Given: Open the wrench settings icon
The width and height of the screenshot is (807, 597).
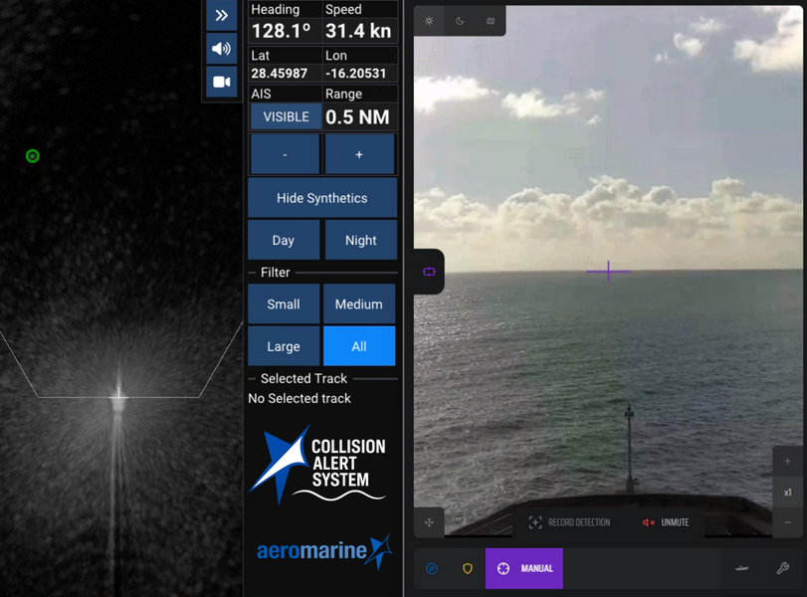Looking at the screenshot, I should (x=783, y=568).
